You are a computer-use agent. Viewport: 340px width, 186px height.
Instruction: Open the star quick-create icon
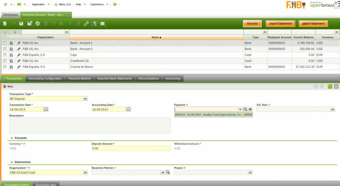(6, 4)
